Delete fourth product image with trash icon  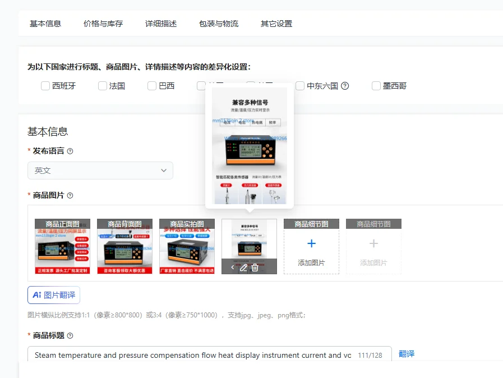point(255,268)
